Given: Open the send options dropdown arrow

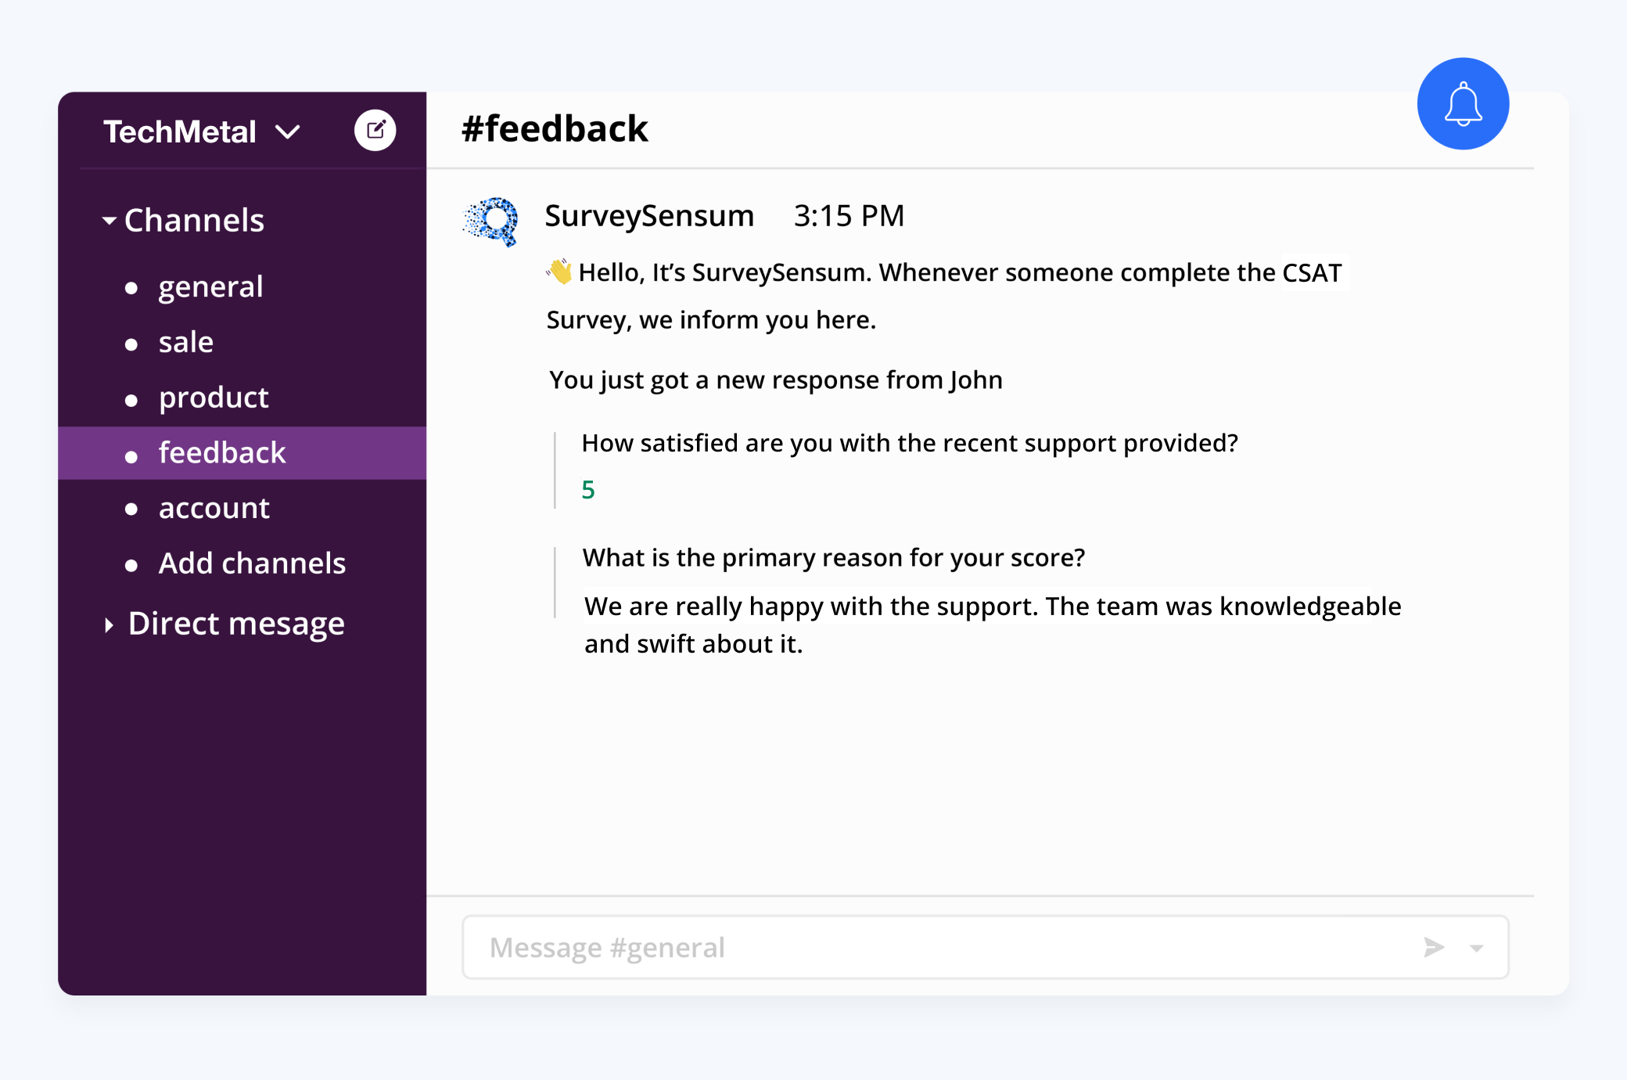Looking at the screenshot, I should pyautogui.click(x=1476, y=948).
